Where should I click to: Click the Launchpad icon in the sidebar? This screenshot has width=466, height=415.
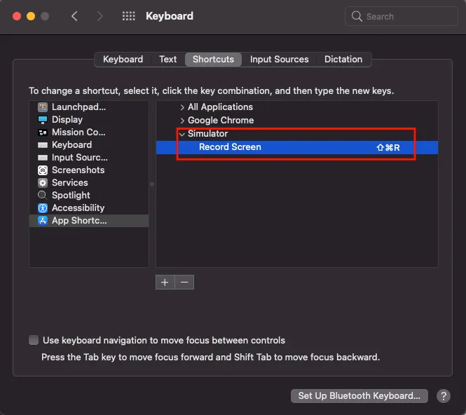(43, 107)
